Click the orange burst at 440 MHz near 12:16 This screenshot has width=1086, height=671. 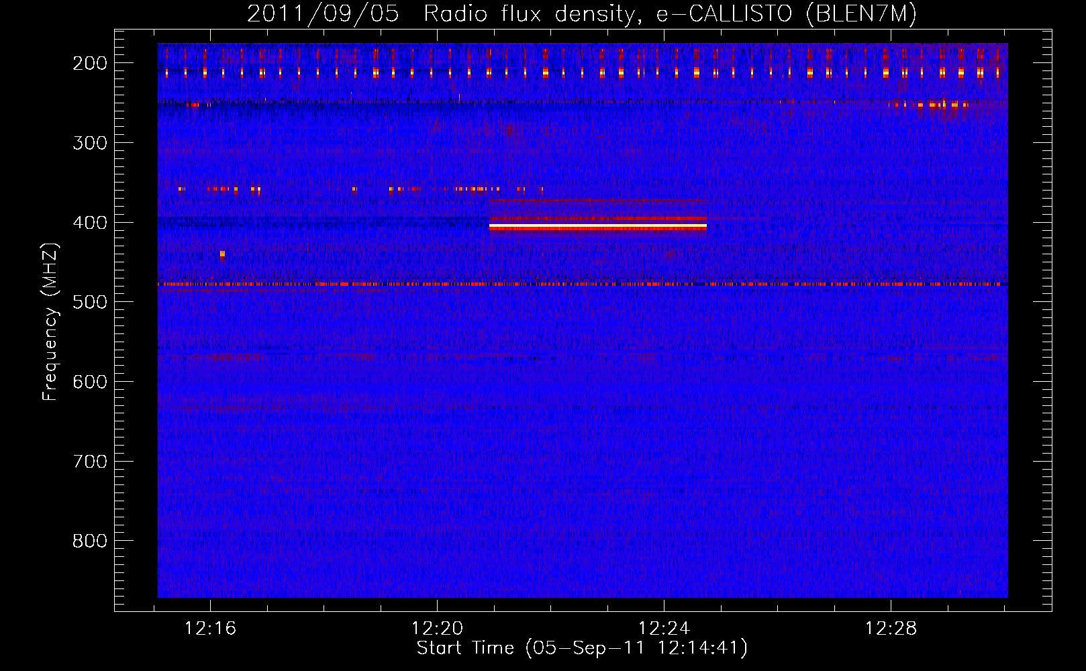click(x=222, y=254)
